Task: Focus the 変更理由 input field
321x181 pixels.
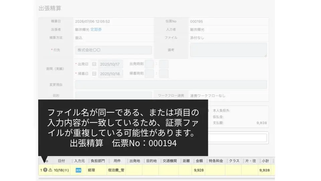Action: (x=171, y=84)
